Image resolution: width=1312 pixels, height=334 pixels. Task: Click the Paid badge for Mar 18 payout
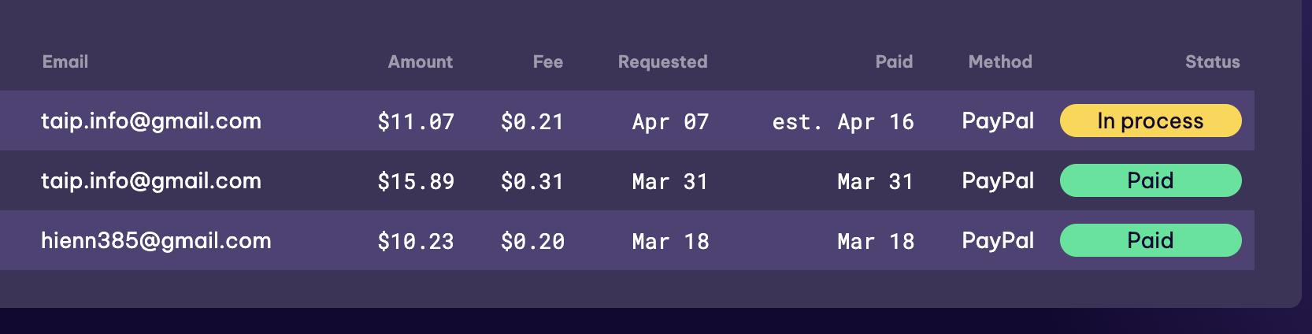[1151, 240]
